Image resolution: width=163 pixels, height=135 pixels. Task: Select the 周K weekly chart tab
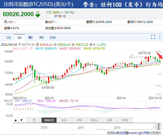pos(30,38)
